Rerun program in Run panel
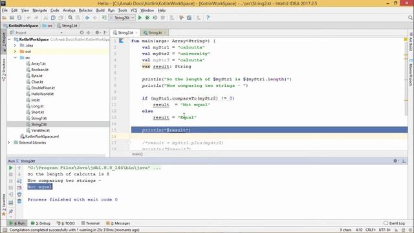 pos(11,168)
